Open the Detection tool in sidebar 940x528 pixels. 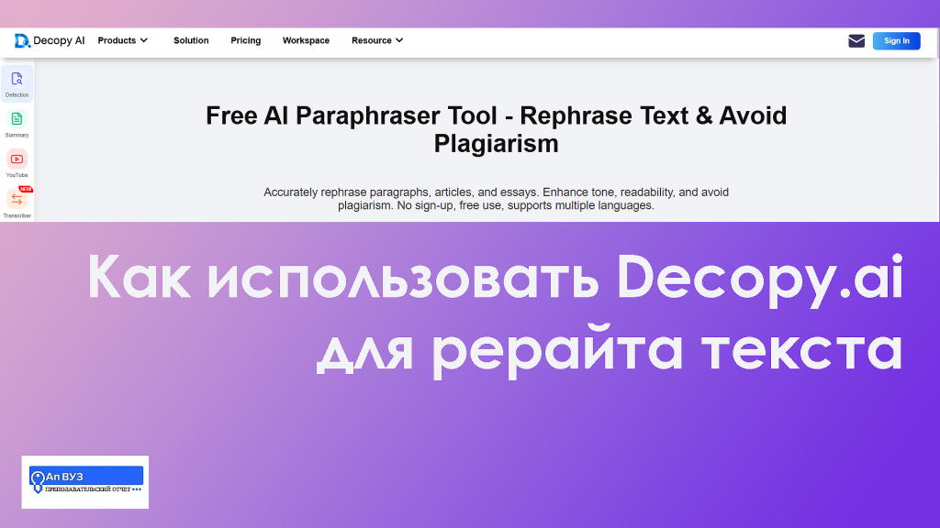coord(17,83)
